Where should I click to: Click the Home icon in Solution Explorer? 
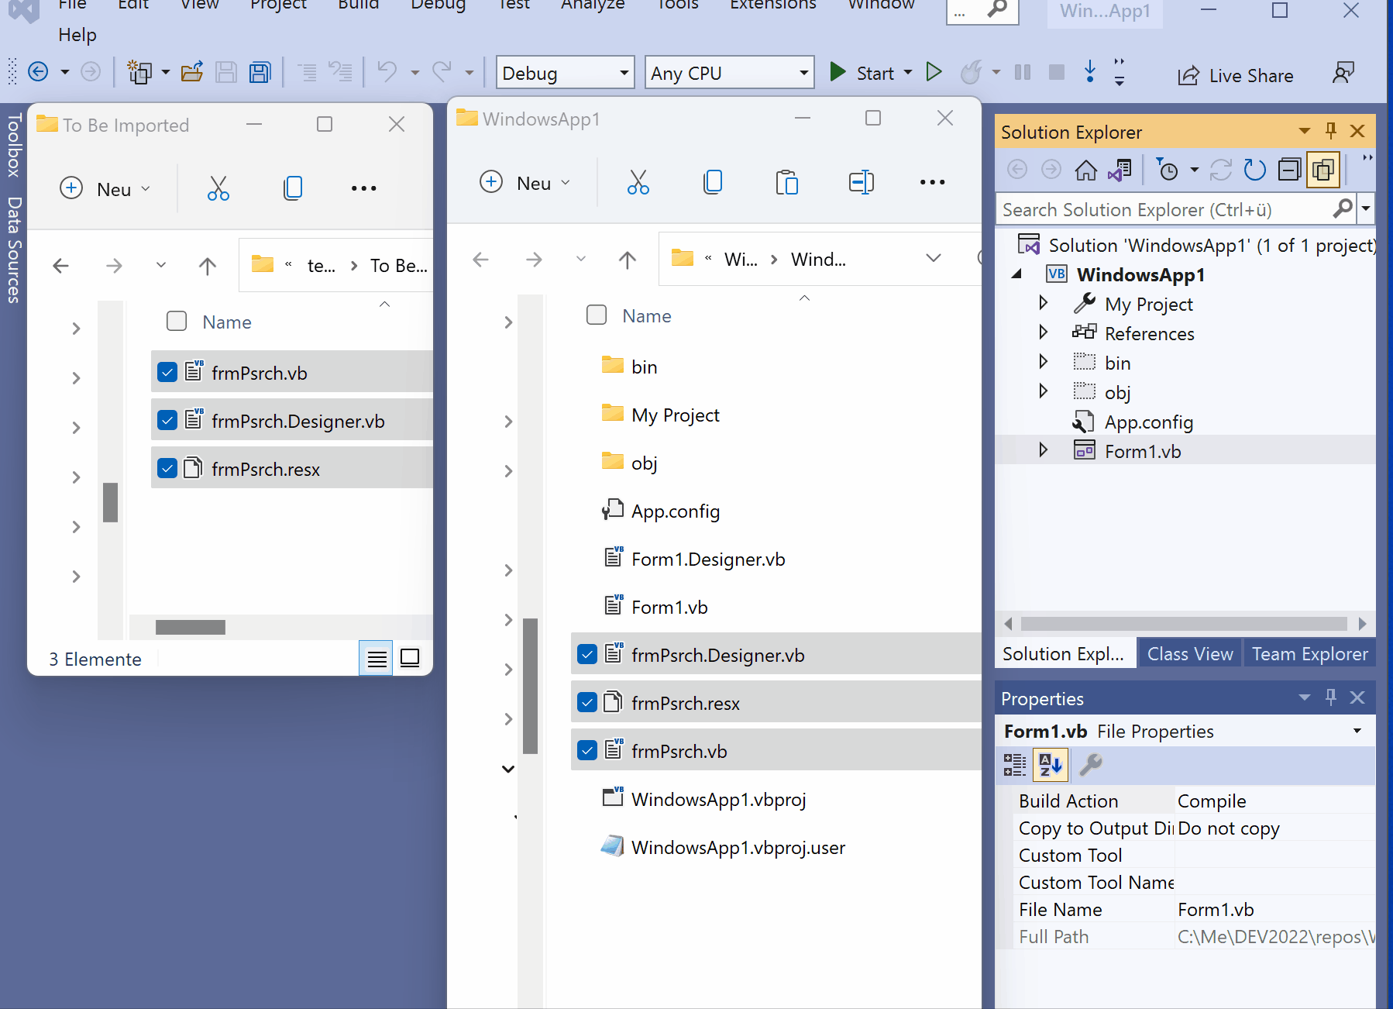[x=1085, y=169]
